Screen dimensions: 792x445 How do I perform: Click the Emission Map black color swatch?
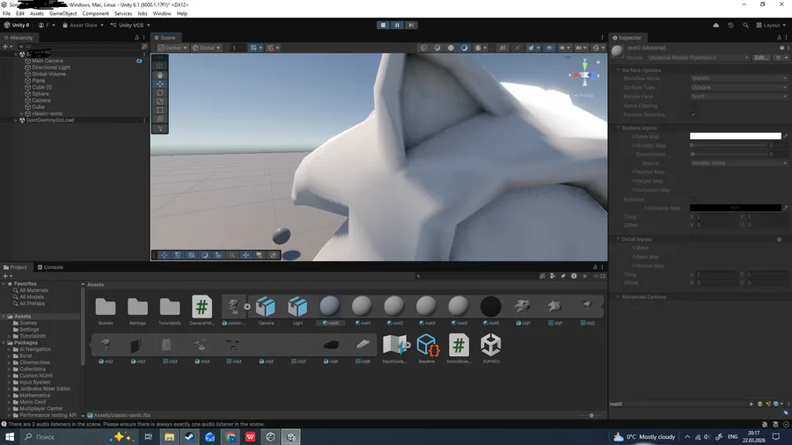coord(735,208)
